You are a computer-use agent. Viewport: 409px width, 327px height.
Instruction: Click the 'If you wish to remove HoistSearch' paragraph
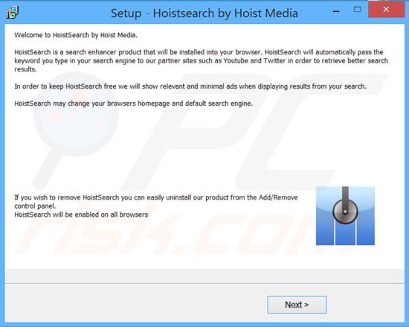tap(156, 202)
